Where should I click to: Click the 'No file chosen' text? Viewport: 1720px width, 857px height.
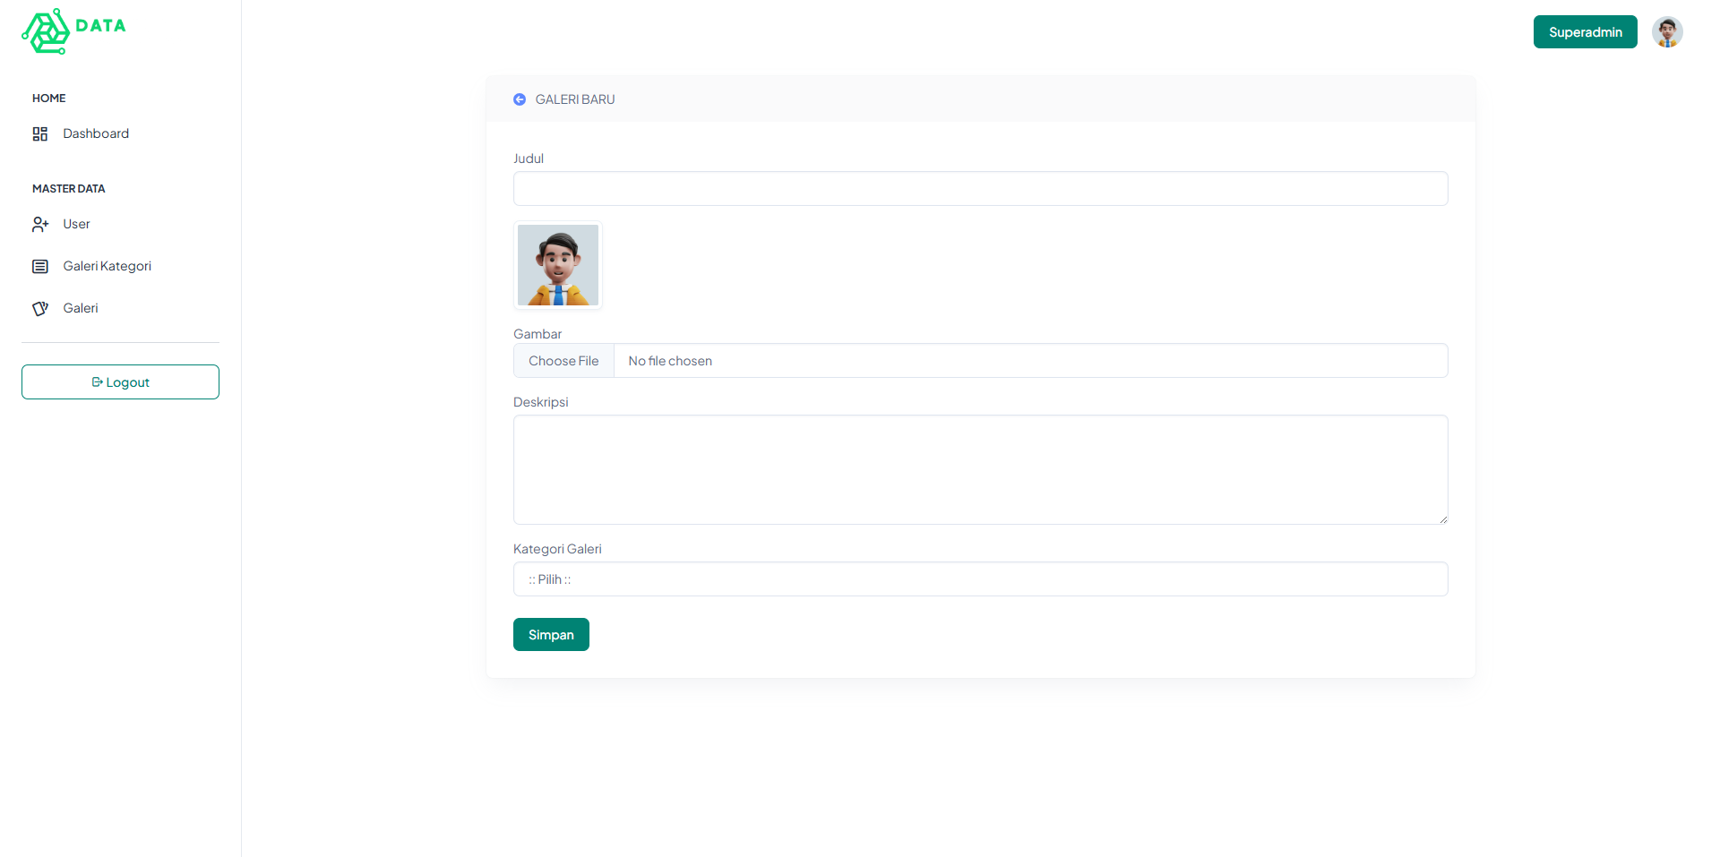[x=670, y=361]
